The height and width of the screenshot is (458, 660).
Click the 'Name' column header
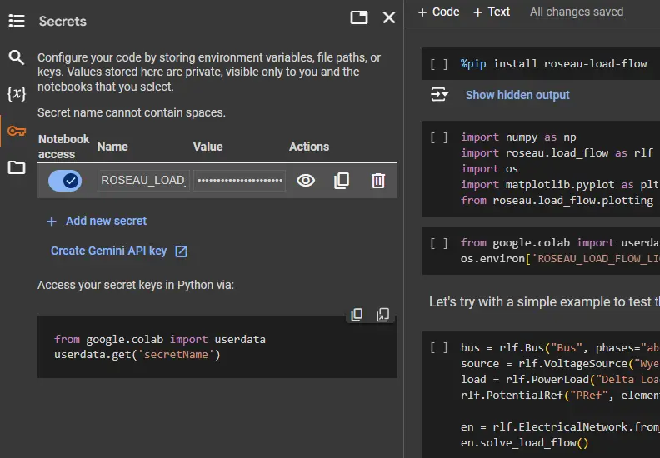(112, 147)
